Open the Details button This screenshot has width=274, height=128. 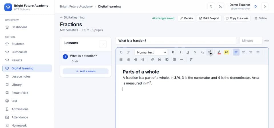[186, 18]
